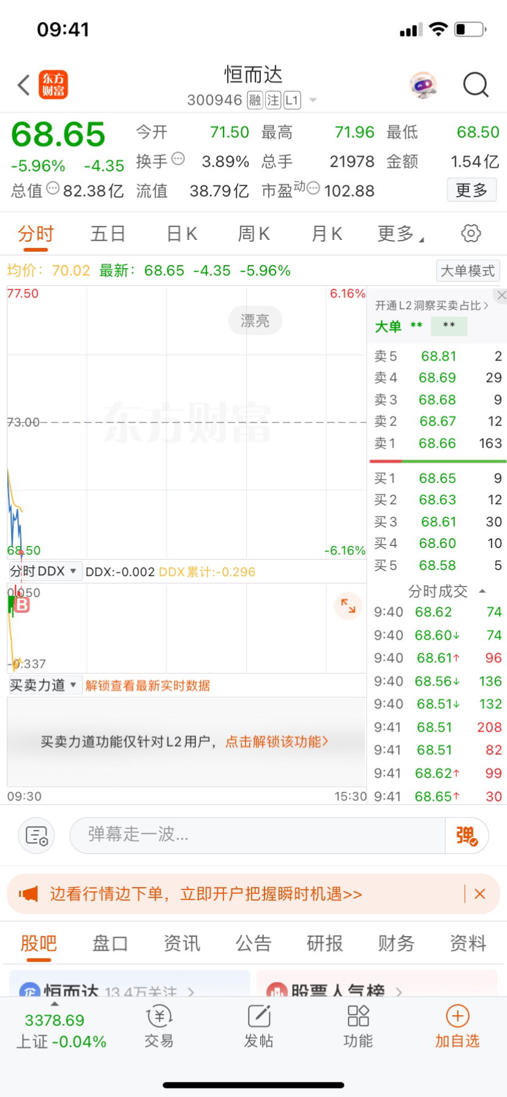Open the Eastmoney orange logo icon

53,85
